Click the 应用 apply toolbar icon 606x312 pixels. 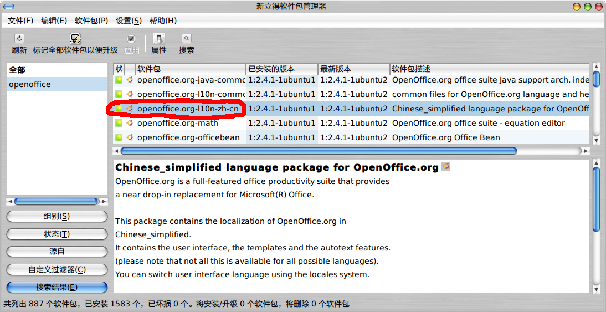click(x=131, y=38)
